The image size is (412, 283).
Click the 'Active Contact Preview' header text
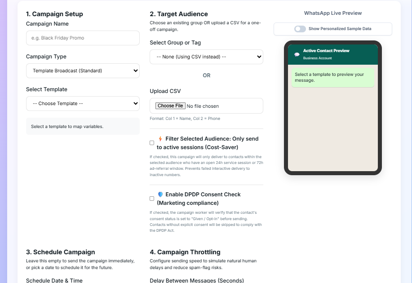point(326,51)
